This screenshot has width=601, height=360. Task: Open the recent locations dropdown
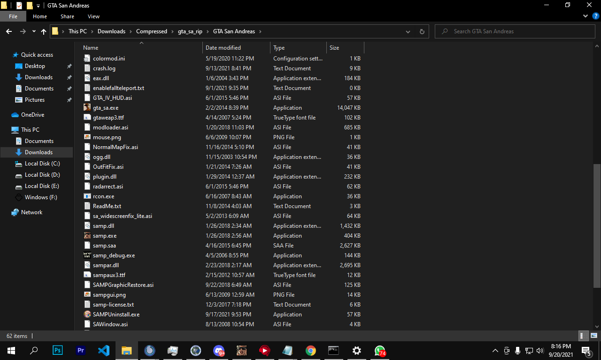pos(34,31)
